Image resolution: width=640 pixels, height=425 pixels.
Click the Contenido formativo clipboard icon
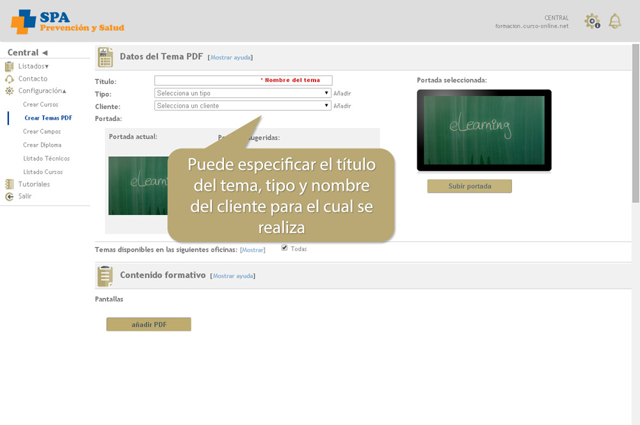106,276
